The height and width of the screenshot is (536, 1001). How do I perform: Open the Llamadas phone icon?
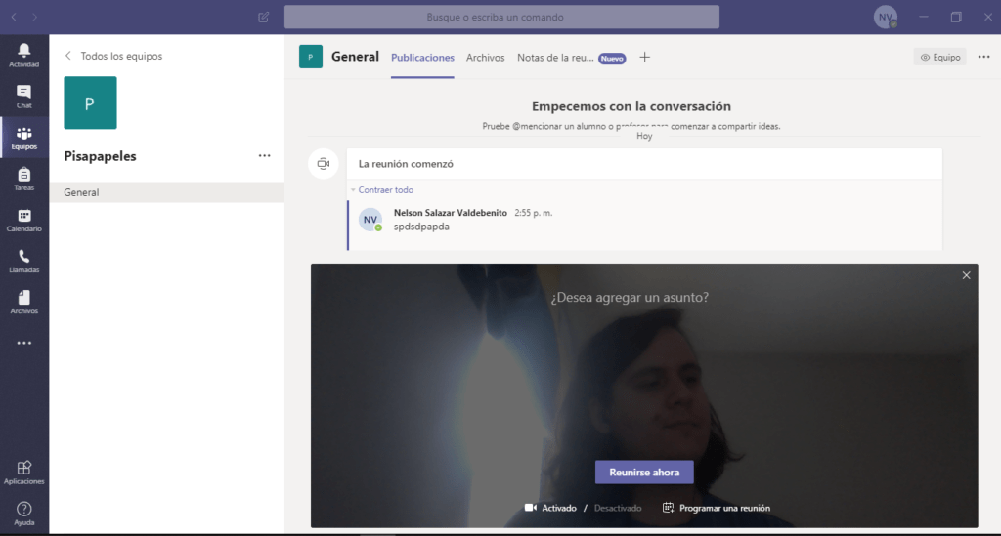pos(23,261)
